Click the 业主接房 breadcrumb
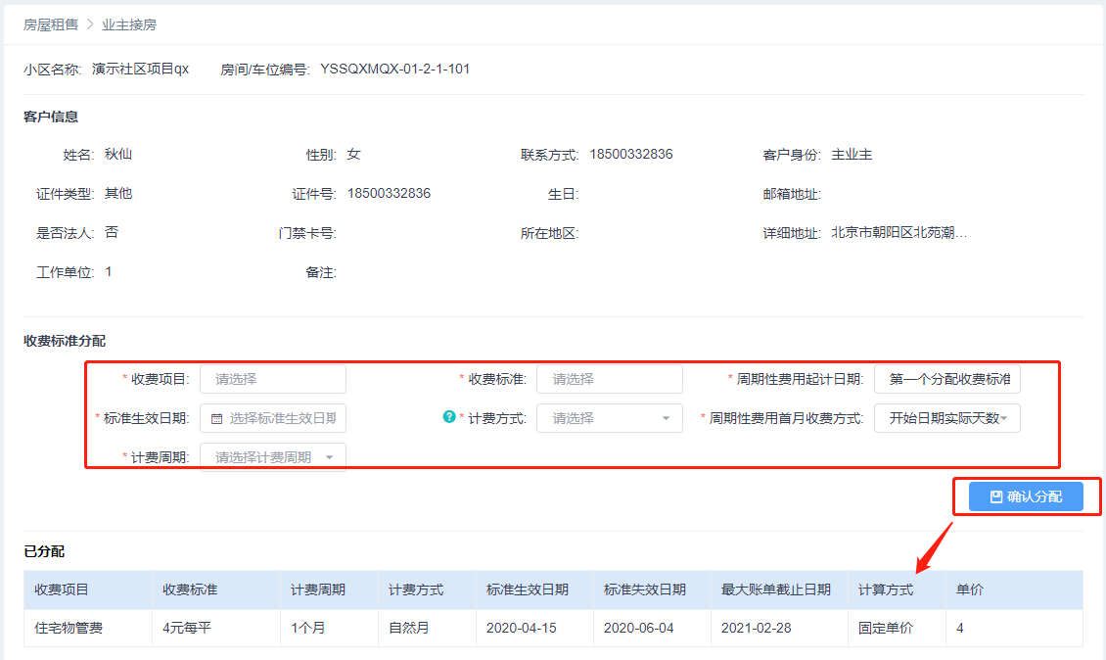 pos(129,24)
